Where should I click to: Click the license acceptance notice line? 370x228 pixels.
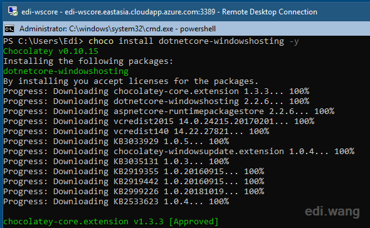tap(130, 81)
